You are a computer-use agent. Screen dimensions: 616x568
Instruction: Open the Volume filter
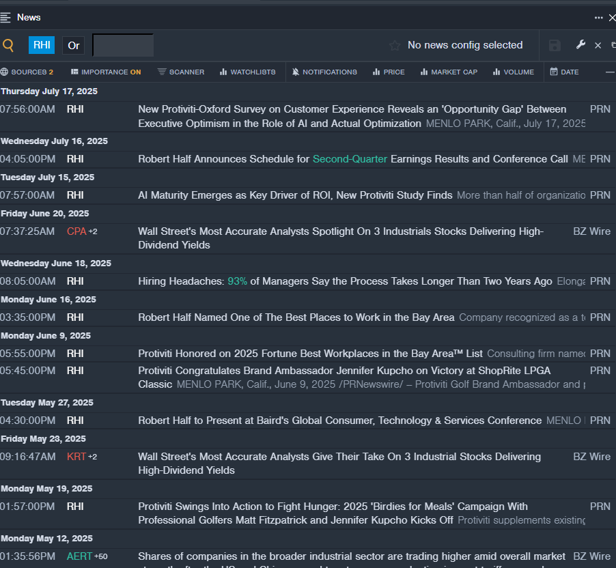(514, 72)
